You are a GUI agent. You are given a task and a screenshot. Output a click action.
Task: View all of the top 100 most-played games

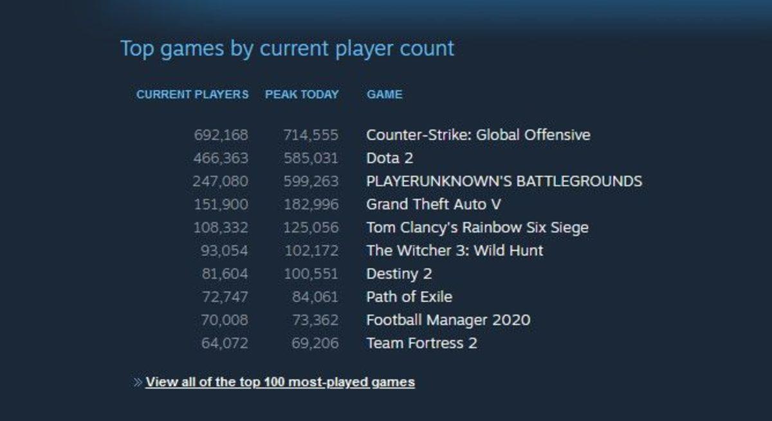point(280,382)
